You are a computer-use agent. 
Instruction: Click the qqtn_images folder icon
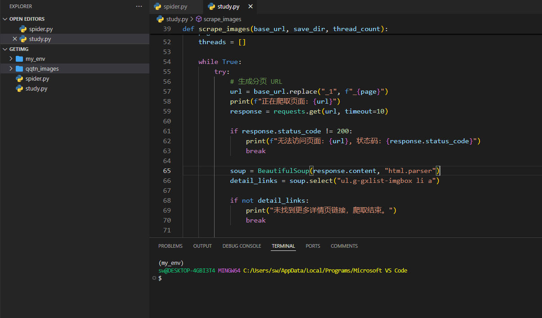point(19,69)
